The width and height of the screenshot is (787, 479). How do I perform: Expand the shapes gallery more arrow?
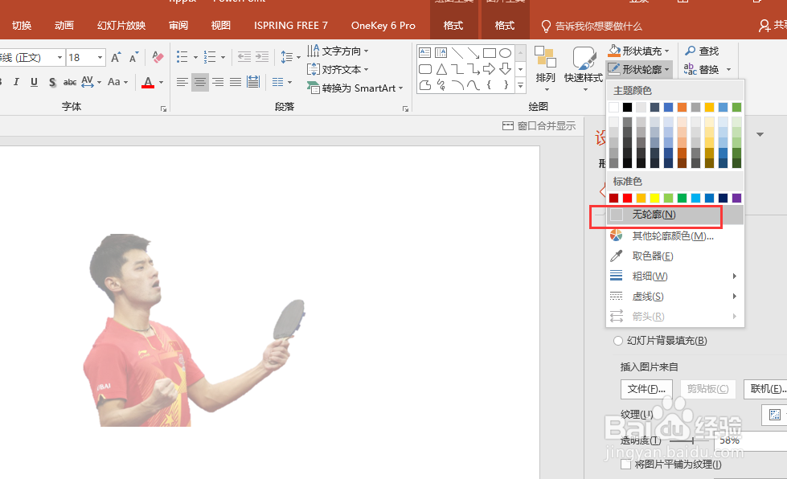tap(520, 86)
